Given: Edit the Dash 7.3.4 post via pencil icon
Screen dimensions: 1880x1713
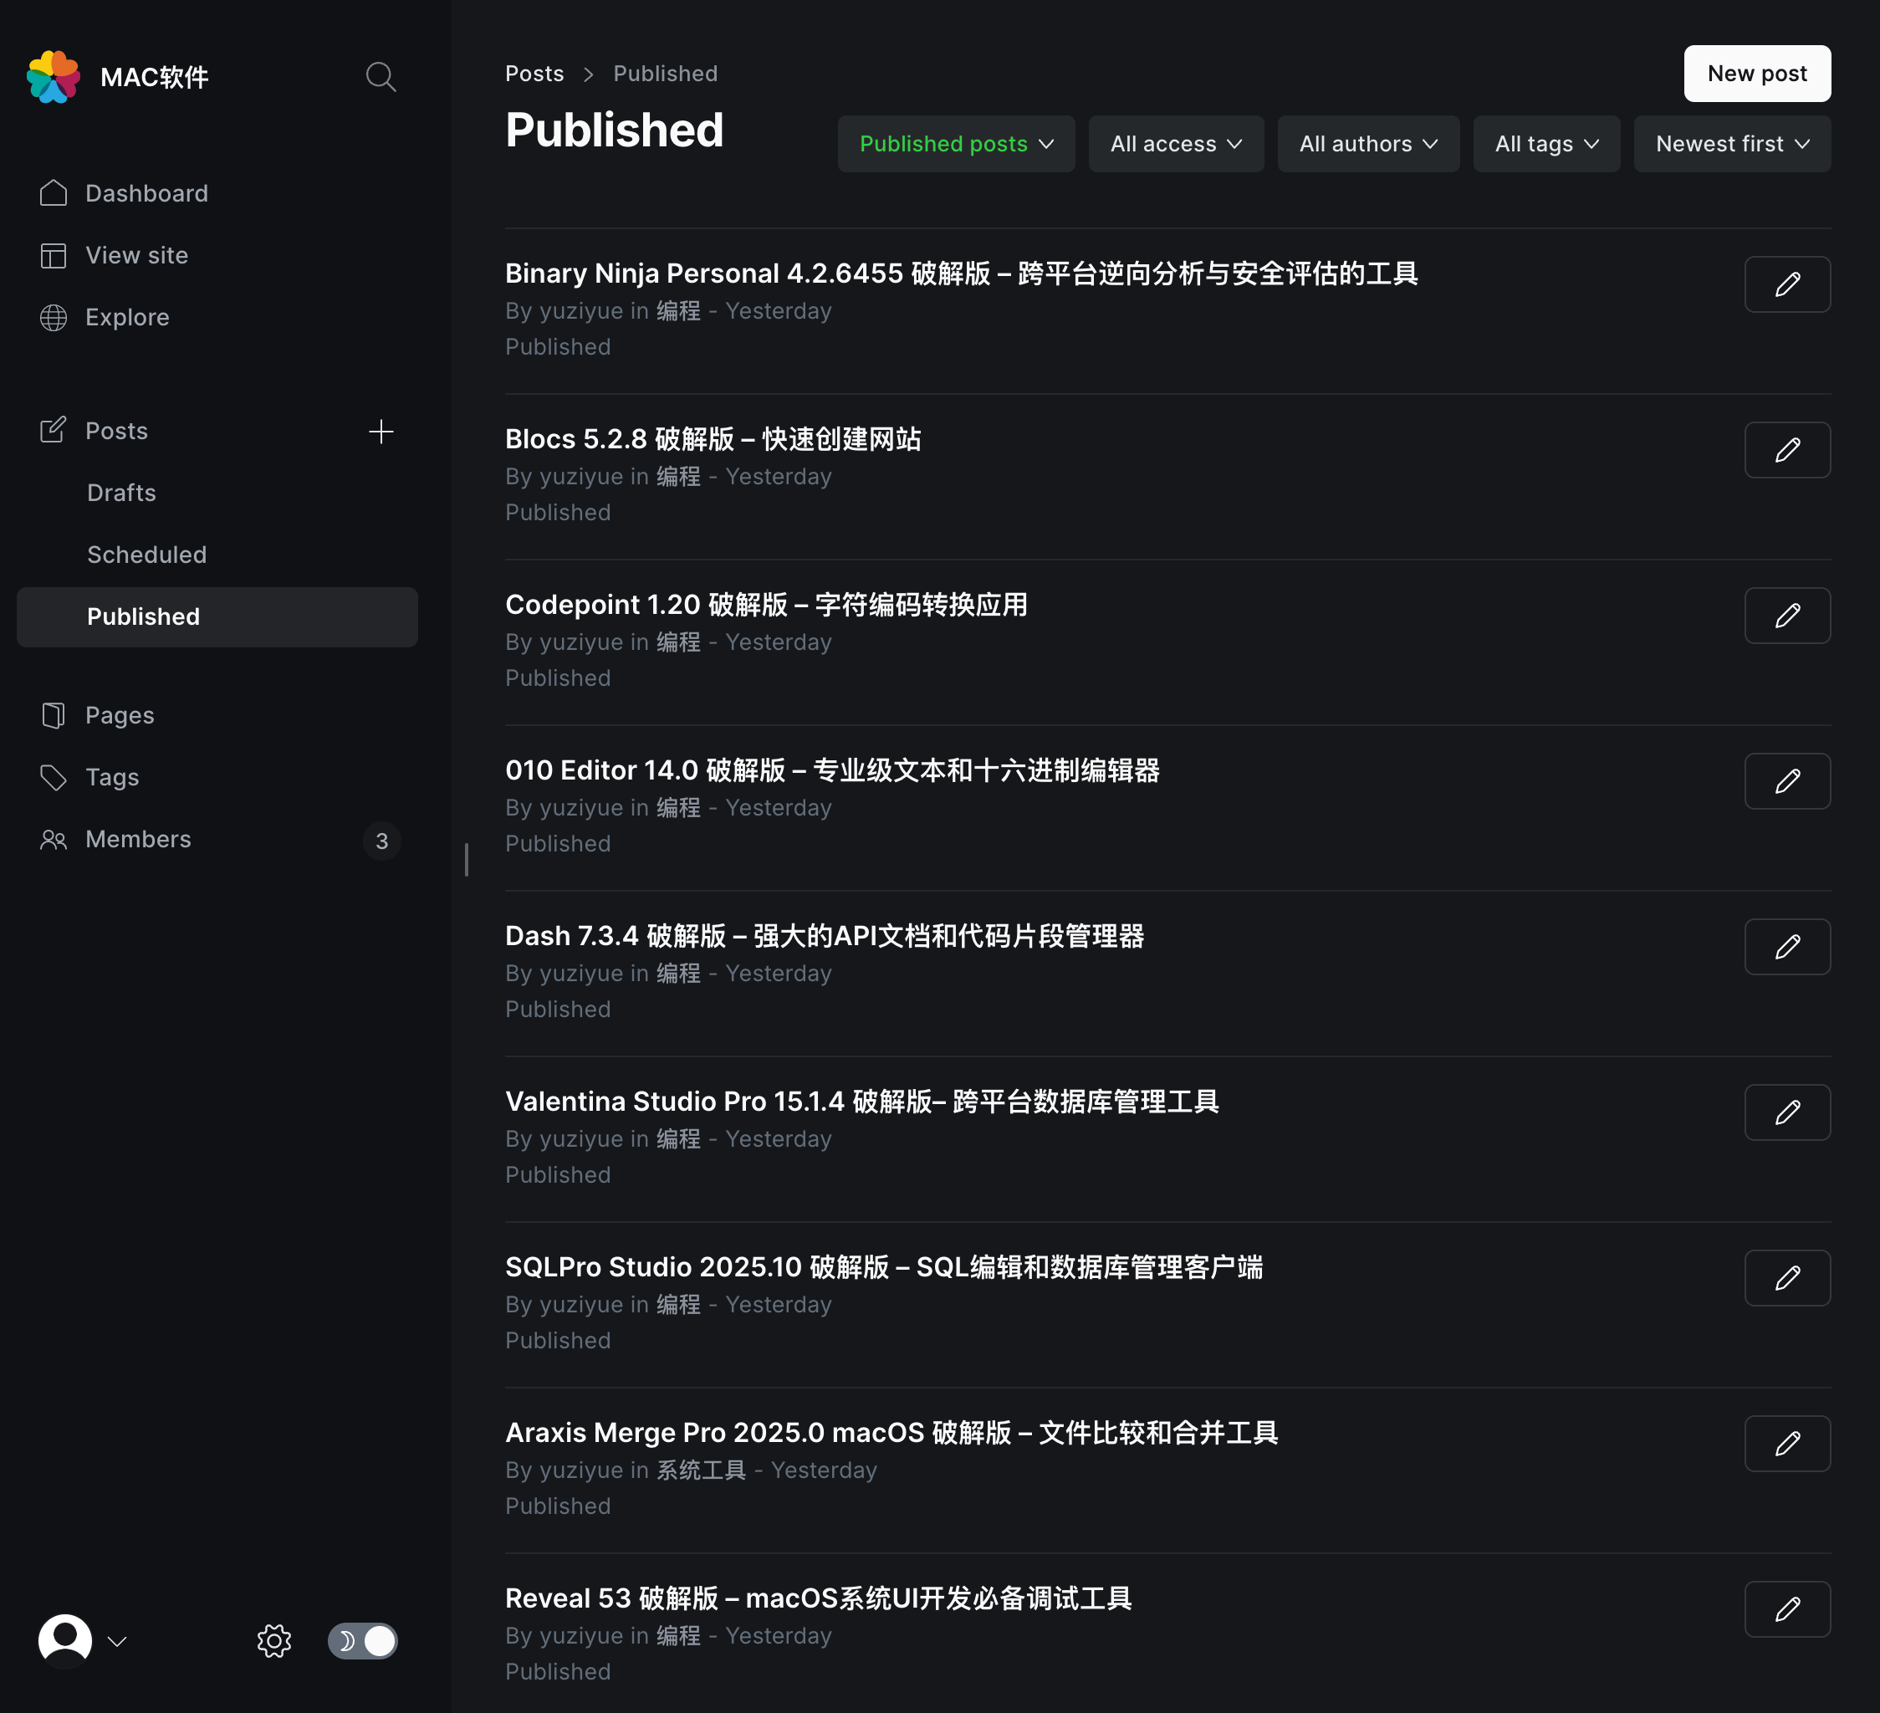Looking at the screenshot, I should pos(1786,947).
